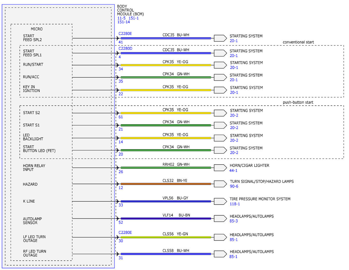Follow the 151-14 page reference link

click(x=123, y=22)
